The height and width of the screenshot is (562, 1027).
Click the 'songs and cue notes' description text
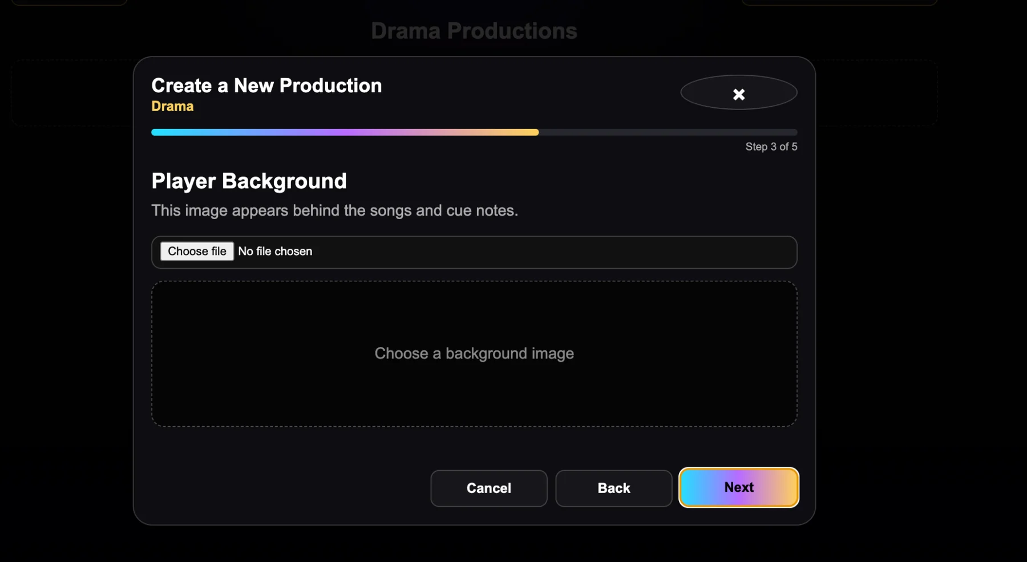[334, 211]
